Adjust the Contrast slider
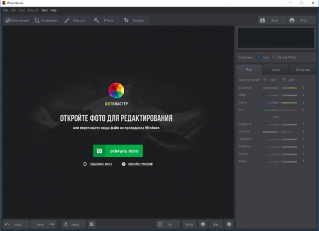This screenshot has width=319, height=231. click(x=280, y=132)
